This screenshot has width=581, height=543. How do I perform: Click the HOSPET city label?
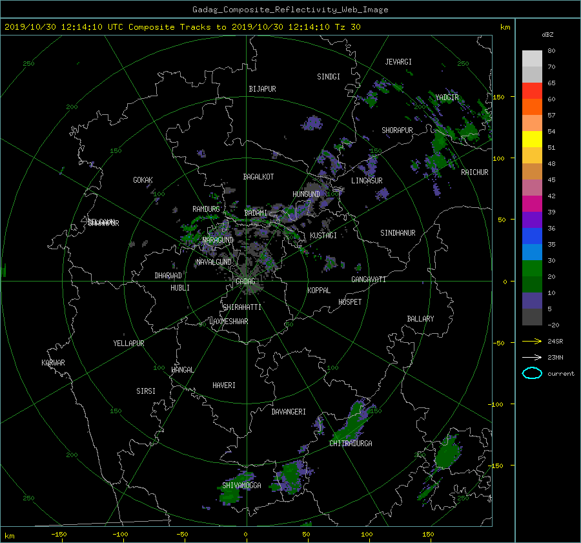(350, 302)
